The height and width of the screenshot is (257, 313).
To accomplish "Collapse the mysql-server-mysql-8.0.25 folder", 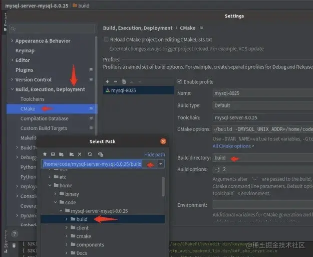I will pyautogui.click(x=61, y=211).
